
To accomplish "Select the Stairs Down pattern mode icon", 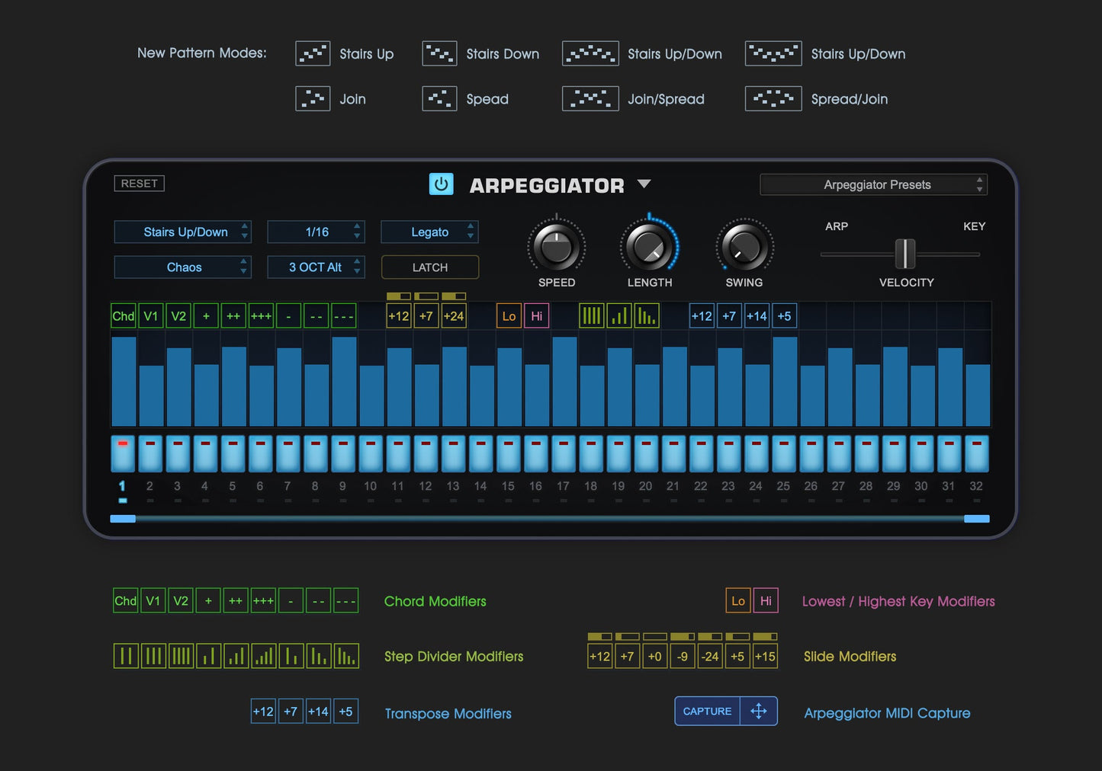I will click(439, 53).
